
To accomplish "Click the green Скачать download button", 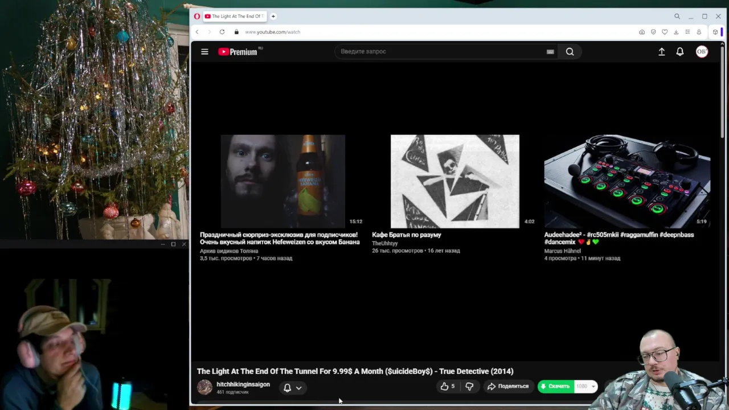I will 556,387.
